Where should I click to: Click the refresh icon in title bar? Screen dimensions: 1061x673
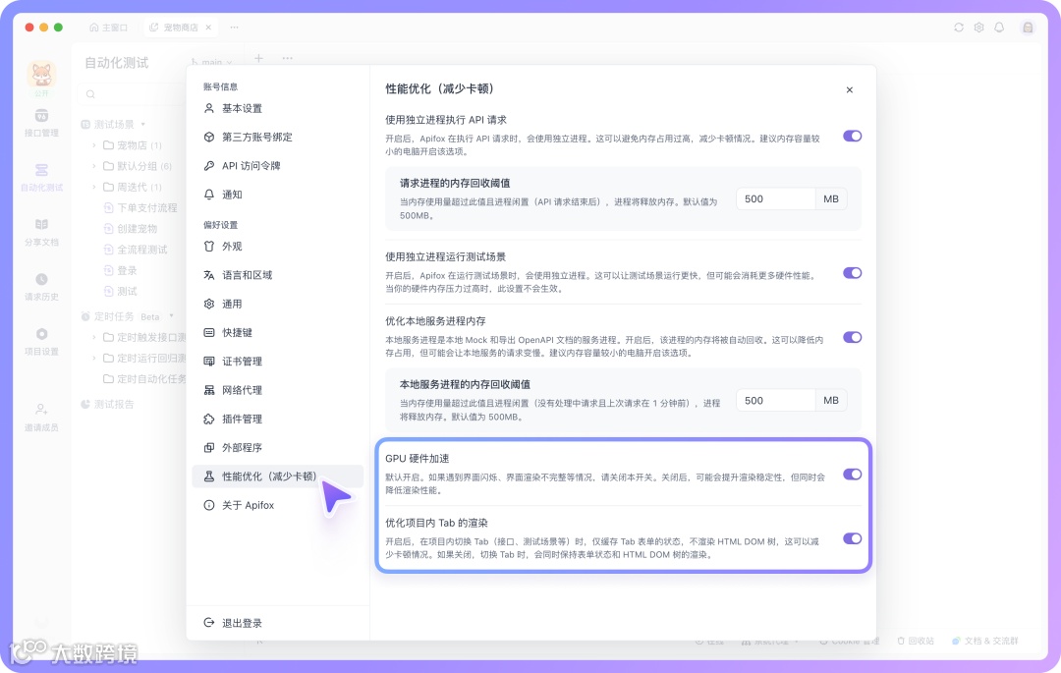959,28
